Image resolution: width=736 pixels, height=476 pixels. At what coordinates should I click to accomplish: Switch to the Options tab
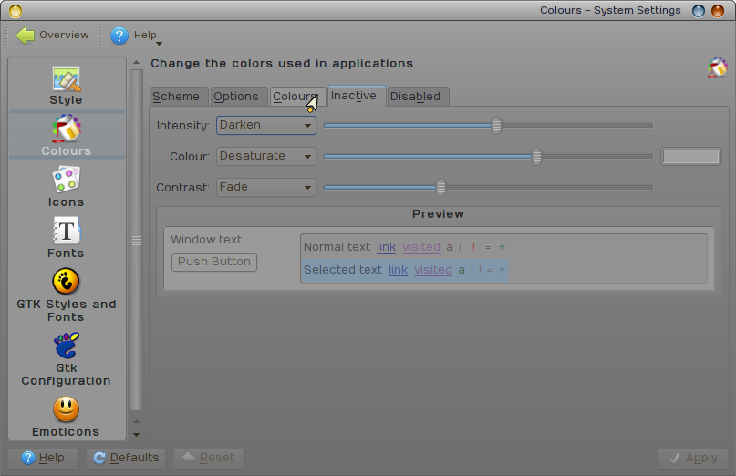pos(239,97)
